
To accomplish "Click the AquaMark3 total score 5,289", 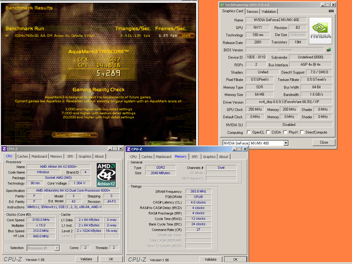I will 108,73.
